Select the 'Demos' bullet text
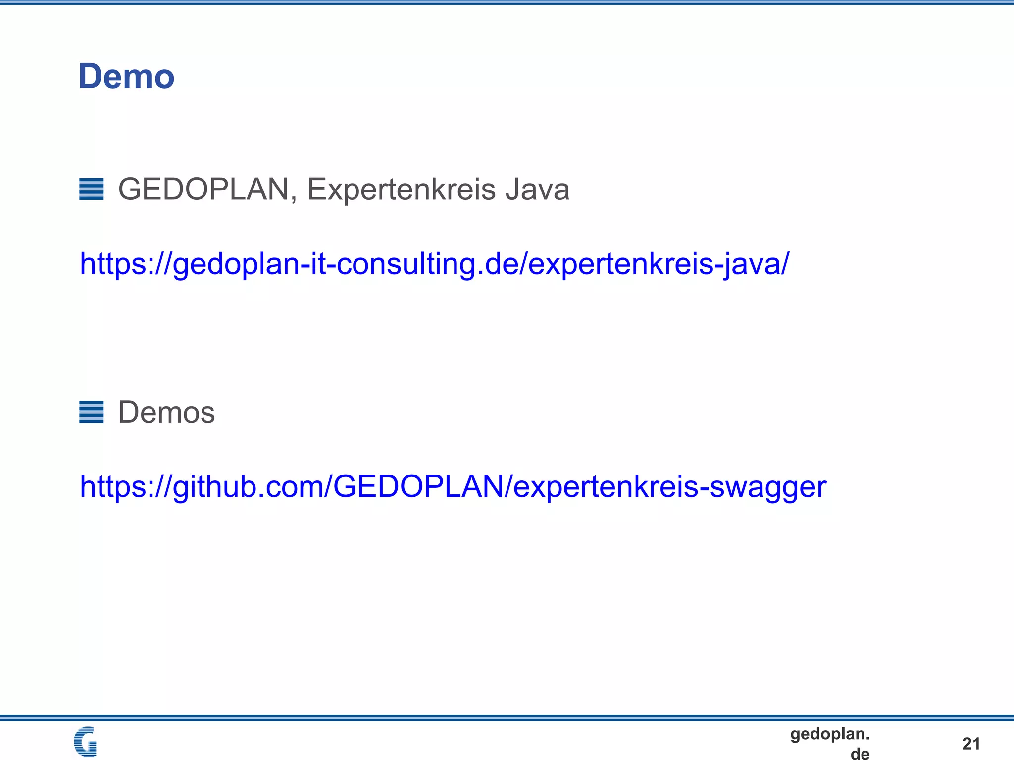Screen dimensions: 1014x760 point(166,412)
